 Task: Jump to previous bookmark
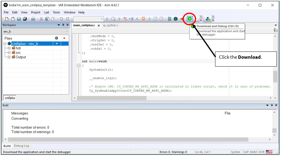[137, 19]
